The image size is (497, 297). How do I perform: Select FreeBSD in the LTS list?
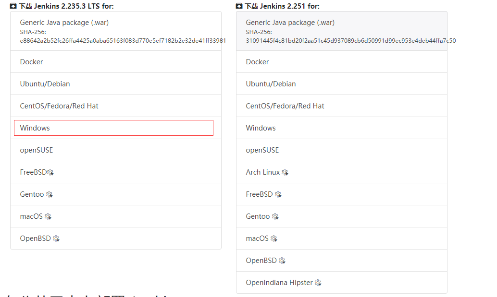click(116, 172)
